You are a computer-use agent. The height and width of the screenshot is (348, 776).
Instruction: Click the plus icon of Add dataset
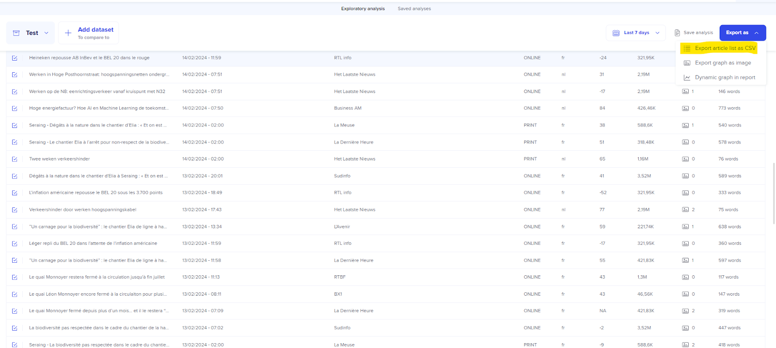[68, 33]
